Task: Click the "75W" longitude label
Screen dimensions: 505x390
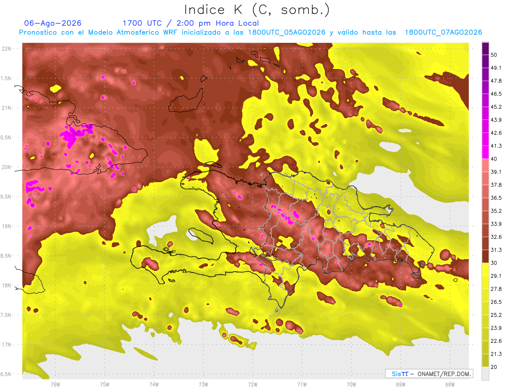Action: [105, 384]
